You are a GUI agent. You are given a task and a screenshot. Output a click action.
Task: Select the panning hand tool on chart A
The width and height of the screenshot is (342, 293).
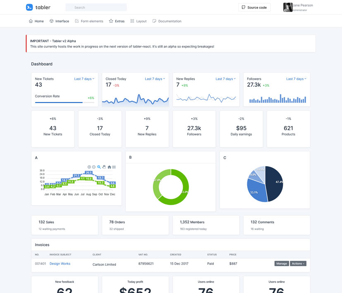[x=104, y=167]
